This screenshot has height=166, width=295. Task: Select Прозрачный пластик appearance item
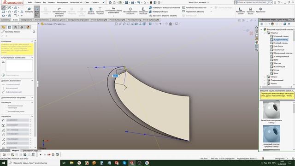coord(281,53)
